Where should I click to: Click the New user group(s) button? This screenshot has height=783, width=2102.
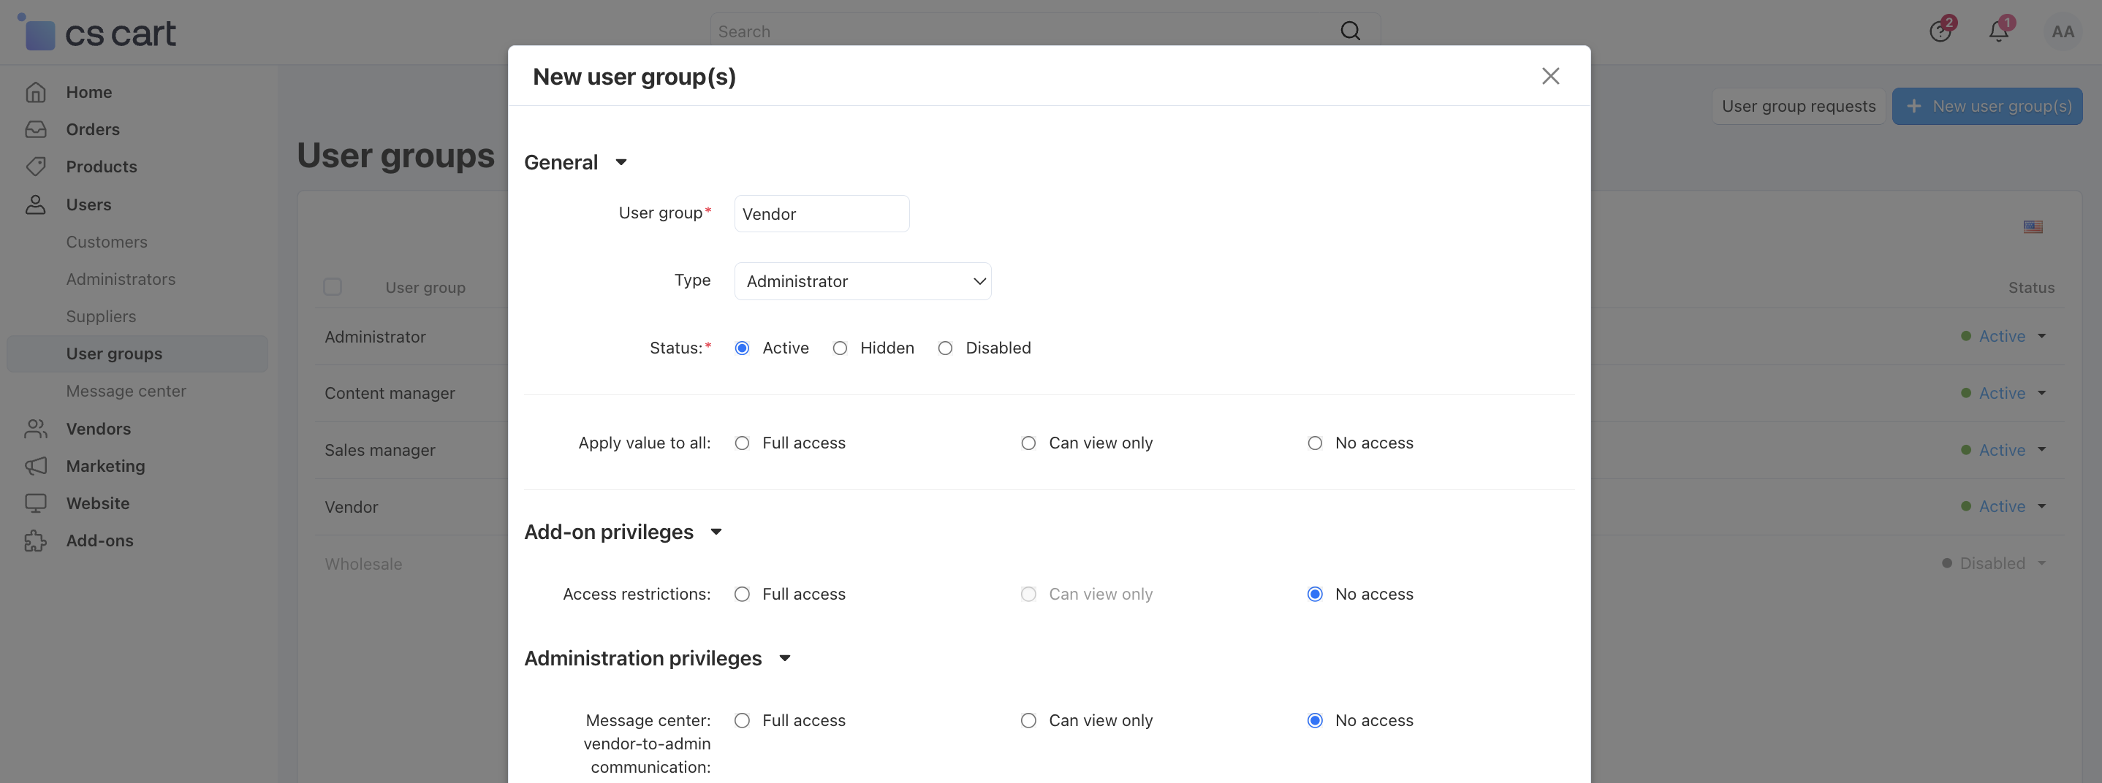(1987, 106)
